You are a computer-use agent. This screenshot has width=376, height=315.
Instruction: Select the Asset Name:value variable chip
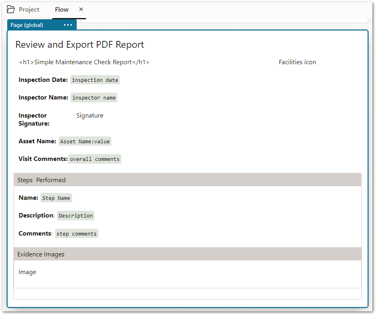click(85, 142)
